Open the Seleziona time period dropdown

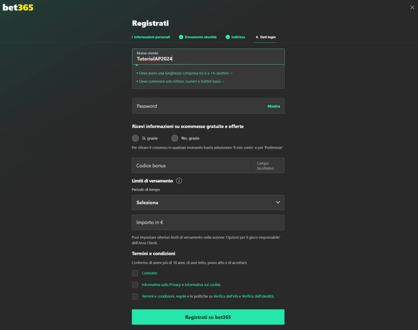click(208, 202)
